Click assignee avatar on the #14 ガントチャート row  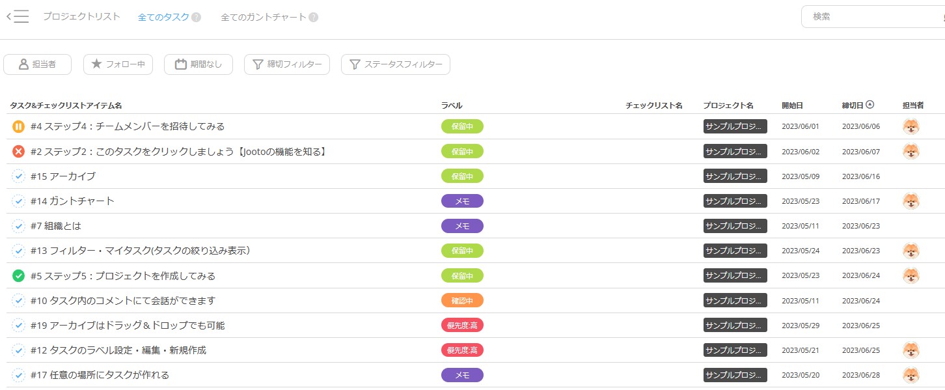(911, 201)
